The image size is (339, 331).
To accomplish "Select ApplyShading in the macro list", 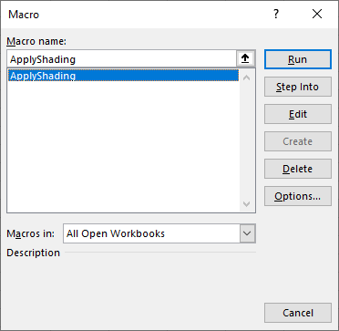I will click(124, 76).
